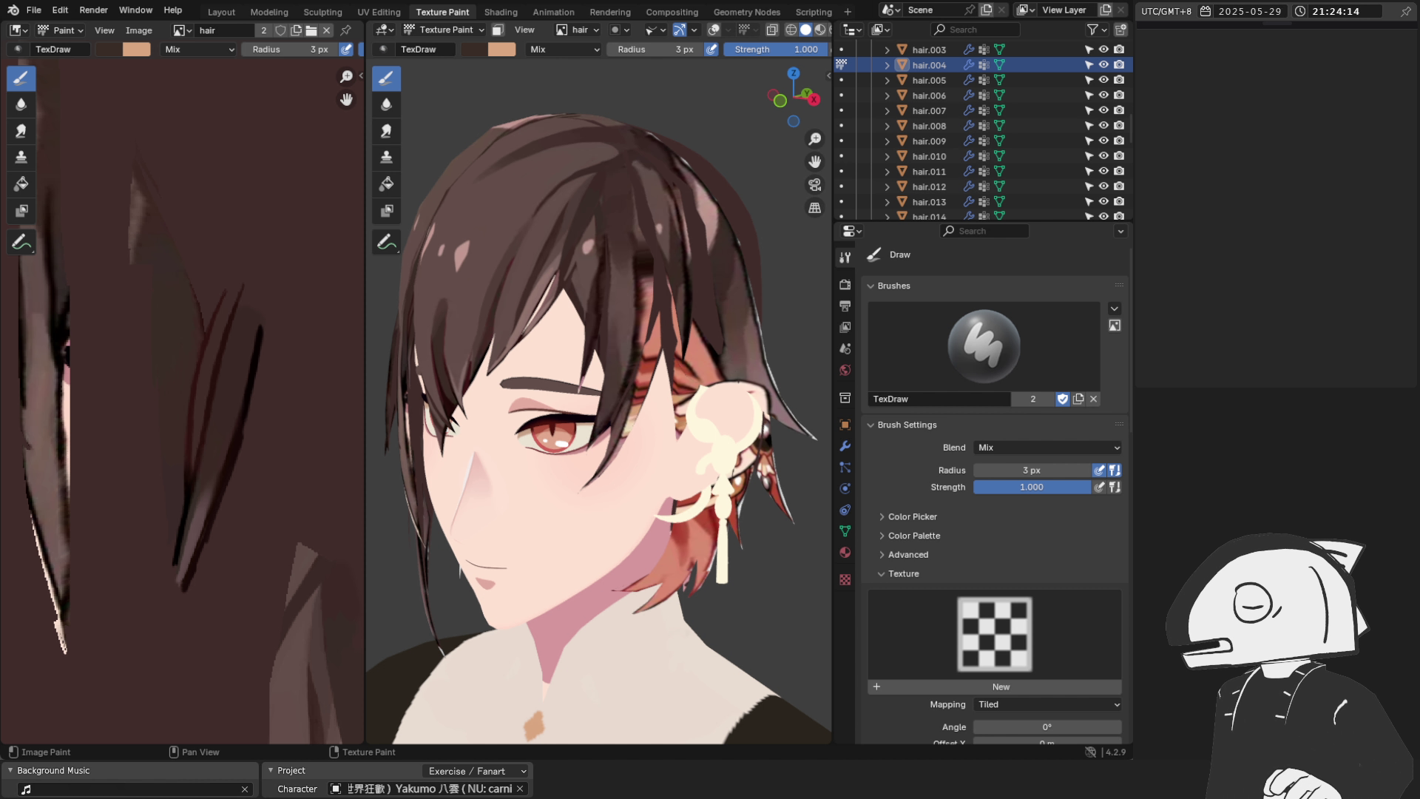The height and width of the screenshot is (799, 1420).
Task: Open the Render menu
Action: click(x=93, y=10)
